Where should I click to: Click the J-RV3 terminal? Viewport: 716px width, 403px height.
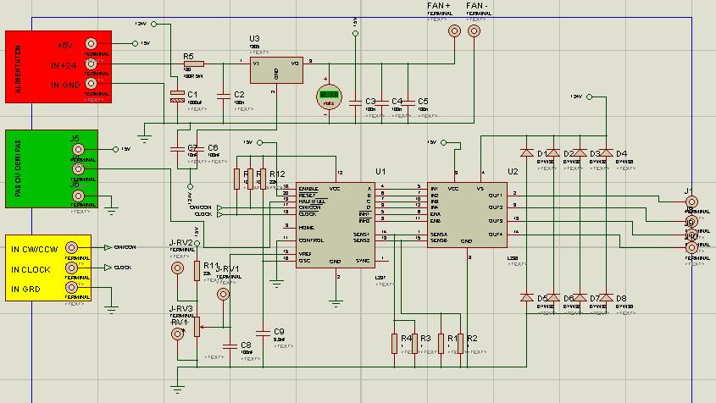[178, 334]
